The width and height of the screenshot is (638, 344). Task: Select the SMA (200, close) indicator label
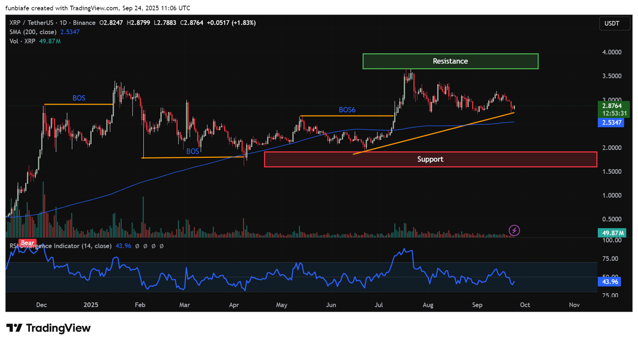[x=34, y=32]
